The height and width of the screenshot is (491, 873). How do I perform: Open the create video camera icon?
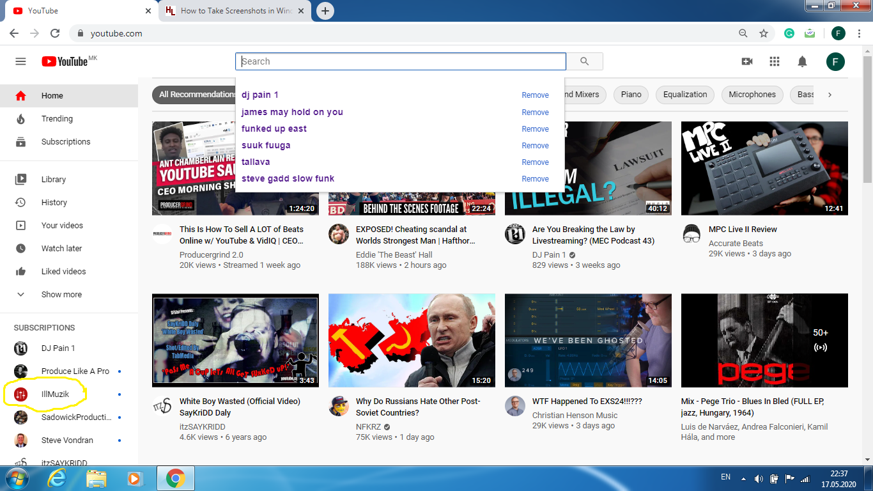click(746, 61)
